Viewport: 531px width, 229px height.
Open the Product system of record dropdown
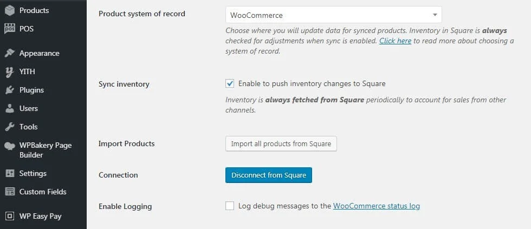point(334,15)
